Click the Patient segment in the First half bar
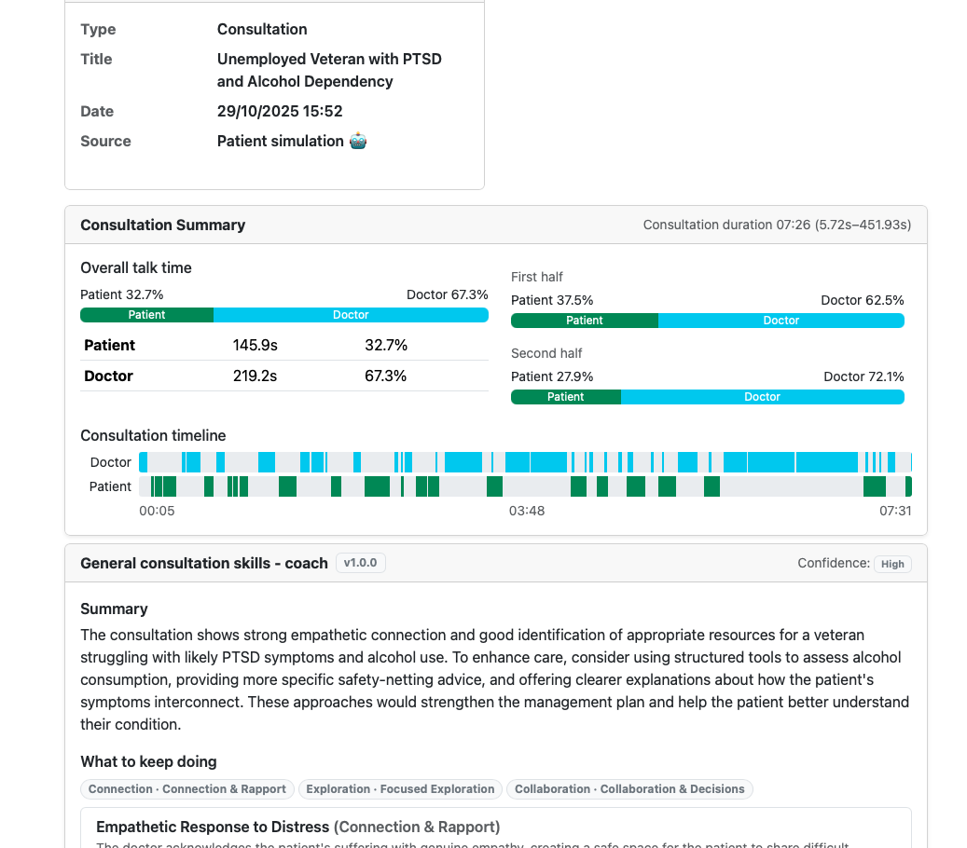Viewport: 967px width, 848px height. (584, 320)
